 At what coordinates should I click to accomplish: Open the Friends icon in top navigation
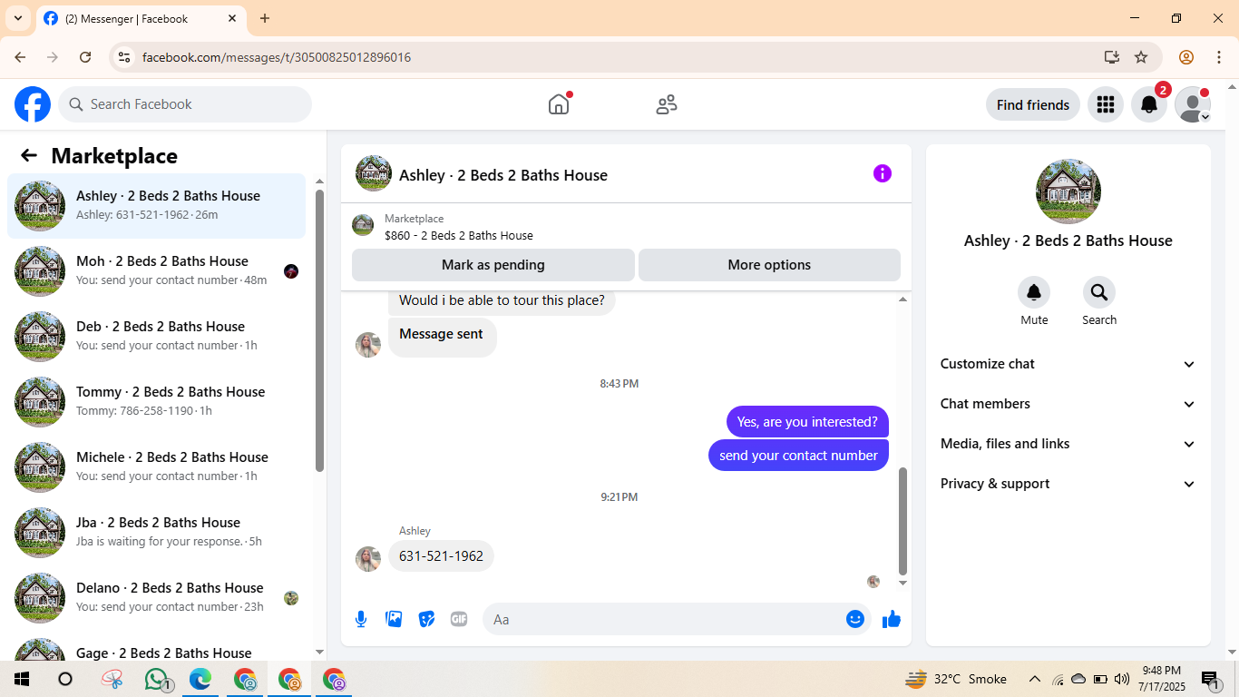click(667, 104)
